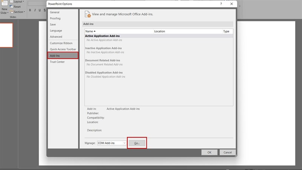Viewport: 302px width, 170px height.
Task: Open the Section dropdown in ribbon
Action: coord(17,12)
